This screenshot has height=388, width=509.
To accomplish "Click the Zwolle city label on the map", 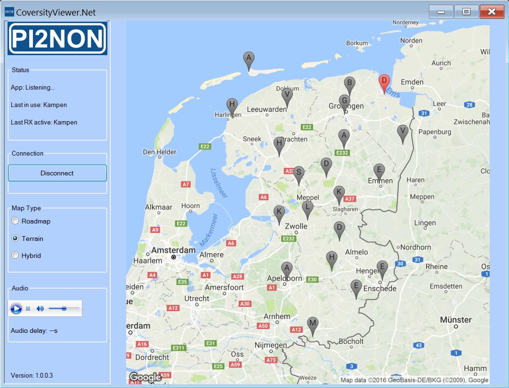I will (x=296, y=226).
